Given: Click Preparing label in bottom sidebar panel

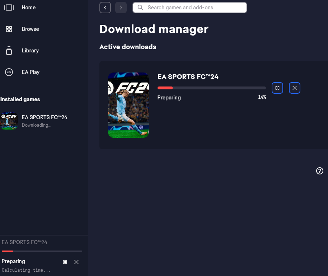Looking at the screenshot, I should click(13, 261).
